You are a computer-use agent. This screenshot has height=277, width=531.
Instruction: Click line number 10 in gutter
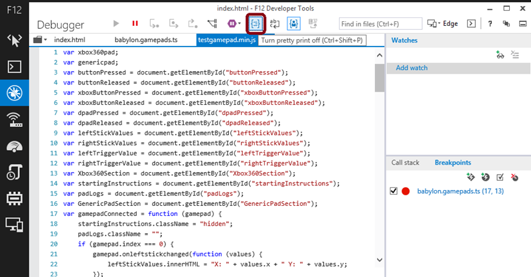54,143
